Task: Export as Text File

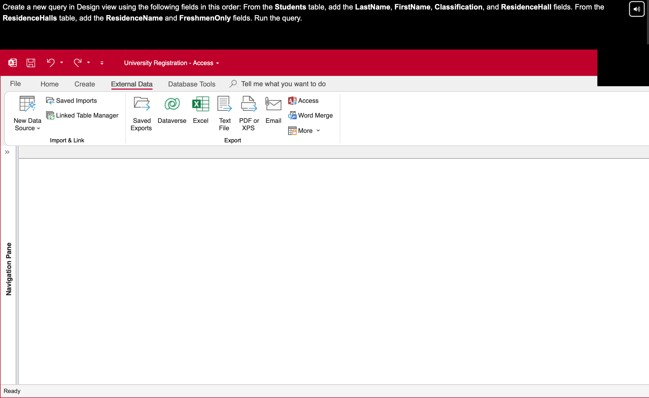Action: [224, 113]
